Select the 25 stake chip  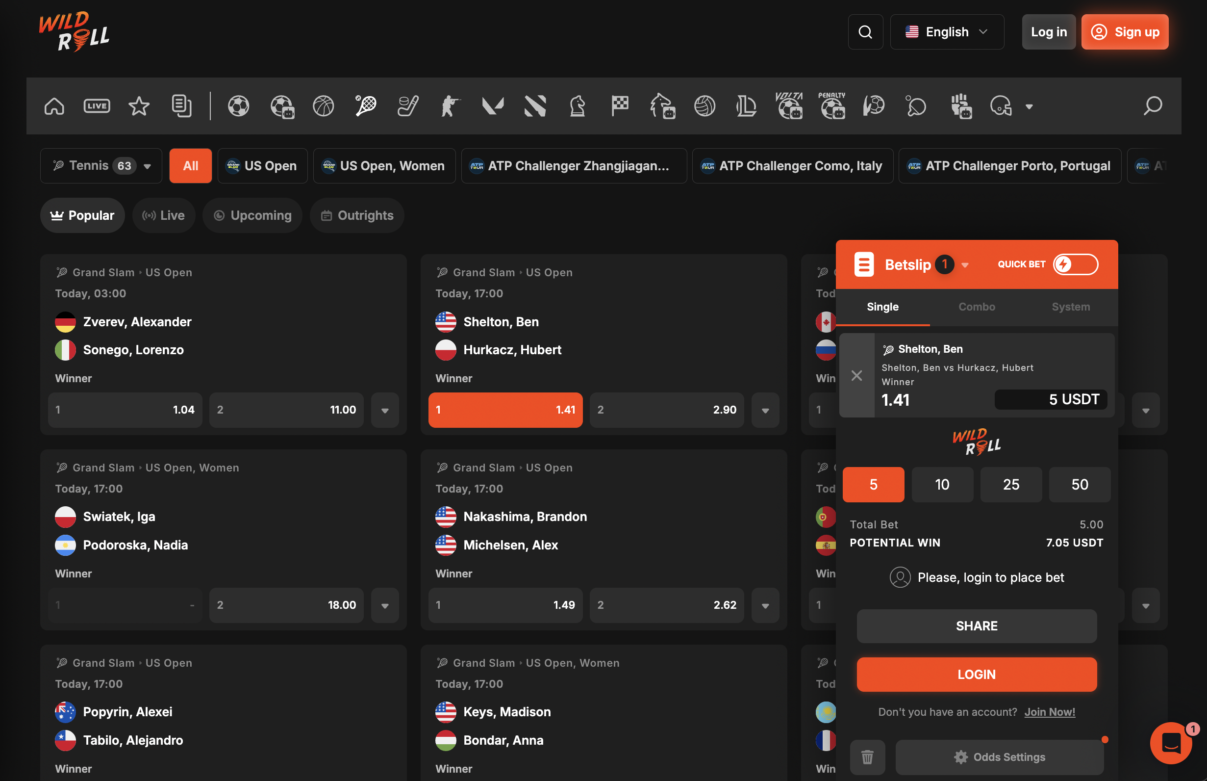click(x=1011, y=484)
